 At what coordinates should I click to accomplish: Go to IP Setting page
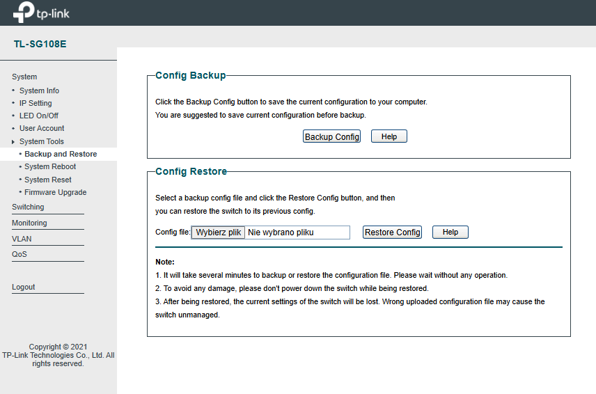[x=36, y=103]
